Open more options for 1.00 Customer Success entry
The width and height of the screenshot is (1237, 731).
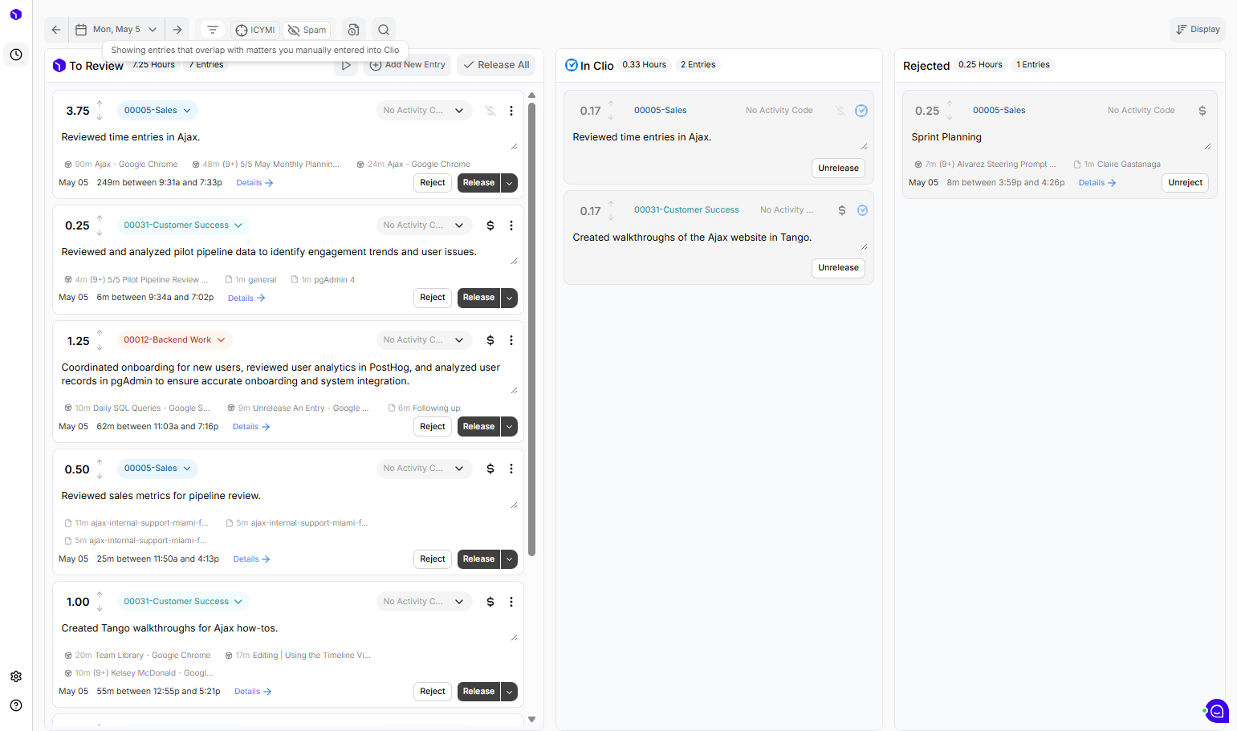click(511, 602)
